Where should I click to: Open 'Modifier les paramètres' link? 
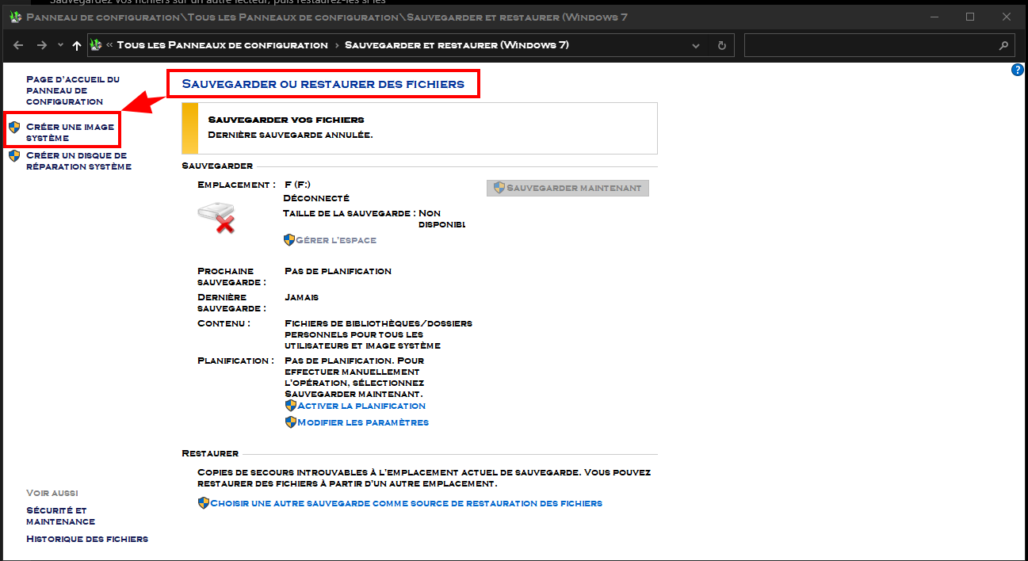(x=362, y=422)
